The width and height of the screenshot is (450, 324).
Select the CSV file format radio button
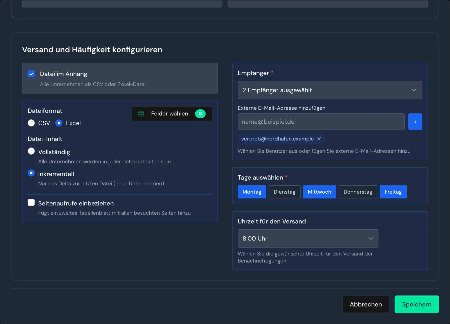31,123
